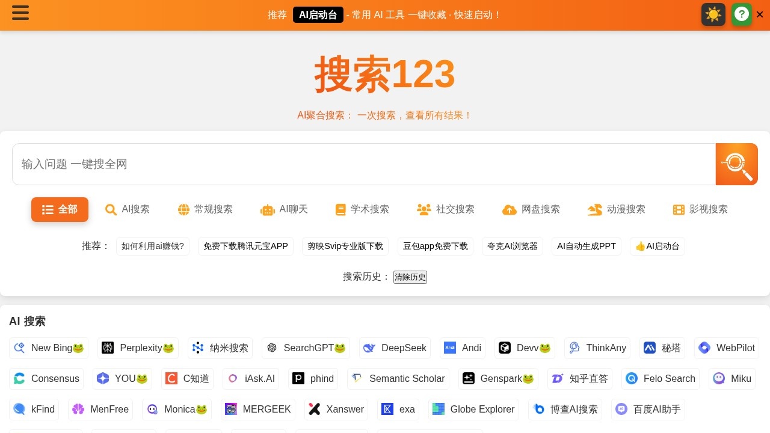Image resolution: width=770 pixels, height=433 pixels.
Task: Switch to the 学术搜索 tab
Action: [x=362, y=209]
